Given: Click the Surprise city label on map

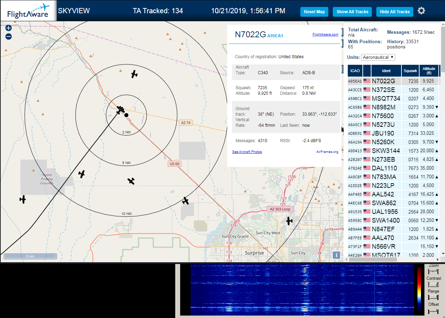Looking at the screenshot, I should pyautogui.click(x=254, y=253).
